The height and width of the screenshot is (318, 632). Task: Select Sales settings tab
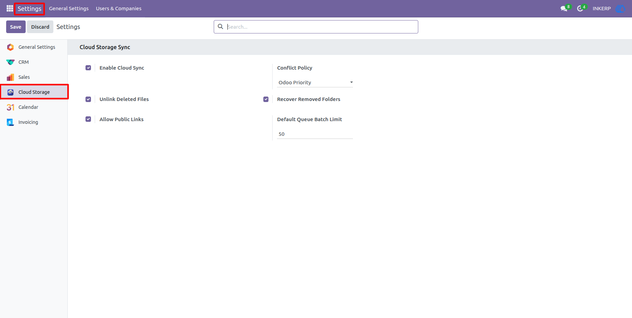click(34, 77)
